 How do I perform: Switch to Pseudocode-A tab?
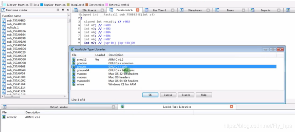click(124, 10)
